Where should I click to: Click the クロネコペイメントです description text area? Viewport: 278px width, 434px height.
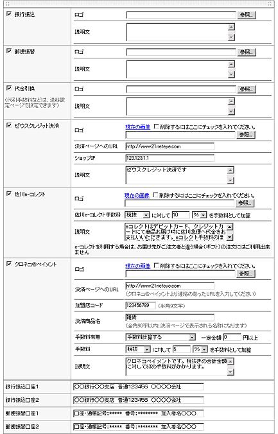pos(177,367)
